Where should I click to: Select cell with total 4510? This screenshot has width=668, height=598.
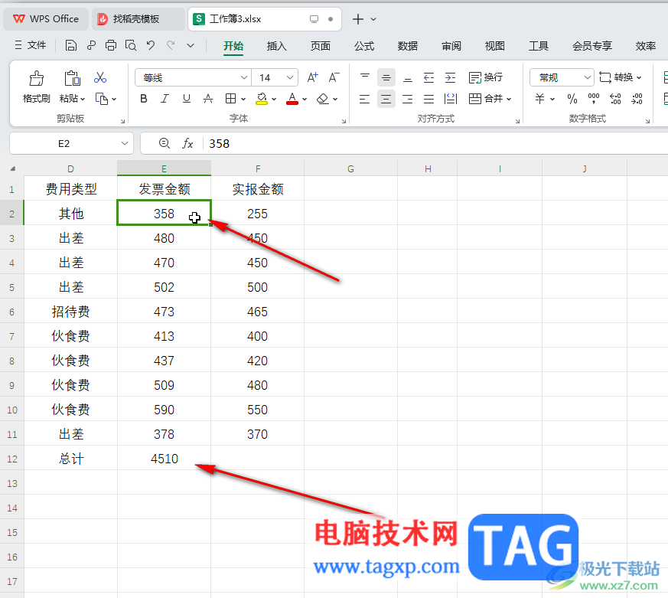[x=164, y=459]
